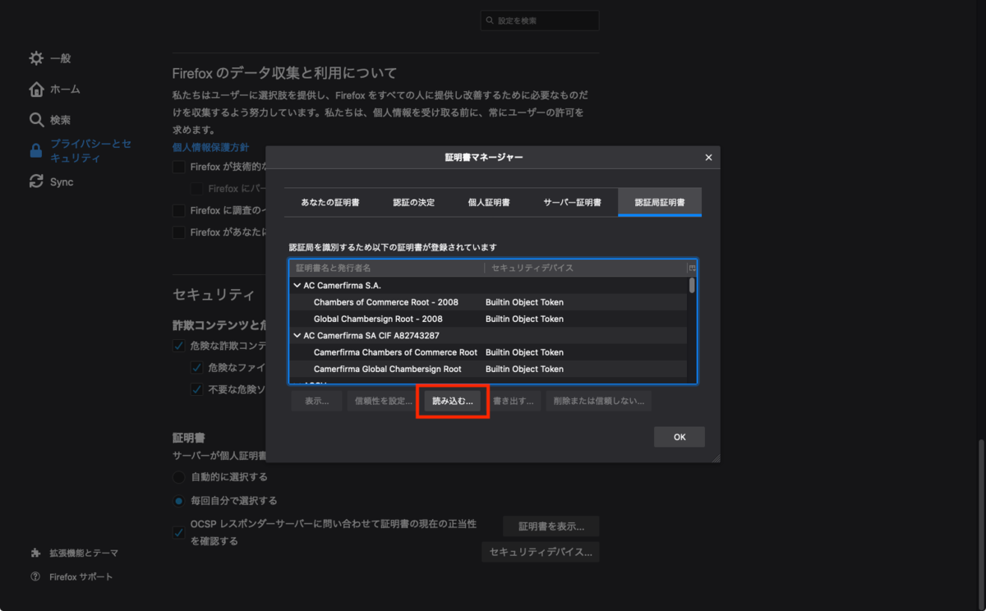This screenshot has width=986, height=611.
Task: Switch to the サーバー証明書 tab
Action: point(572,202)
